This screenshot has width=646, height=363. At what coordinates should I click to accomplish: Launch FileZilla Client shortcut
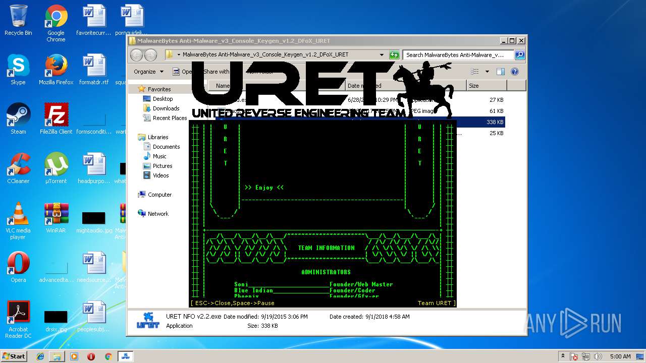click(x=56, y=119)
